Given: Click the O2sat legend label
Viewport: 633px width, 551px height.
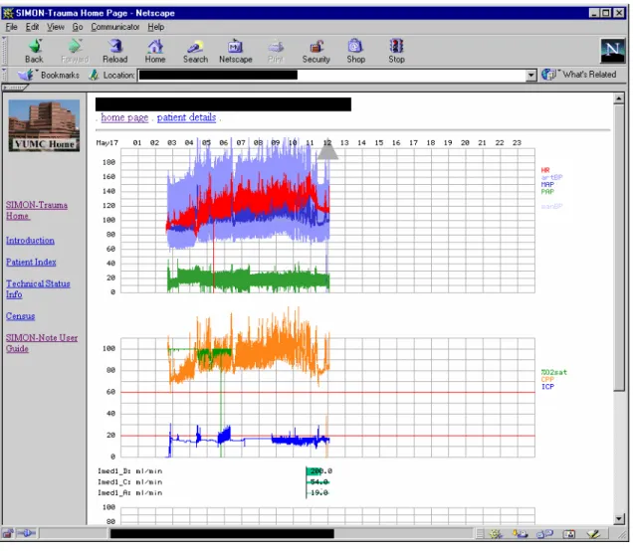Looking at the screenshot, I should pyautogui.click(x=553, y=372).
